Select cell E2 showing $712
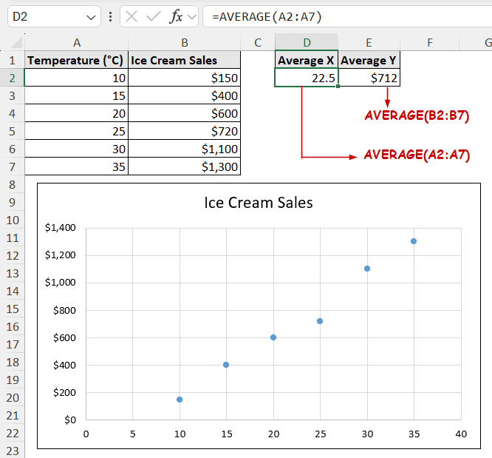Screen dimensions: 492x458 [x=369, y=78]
